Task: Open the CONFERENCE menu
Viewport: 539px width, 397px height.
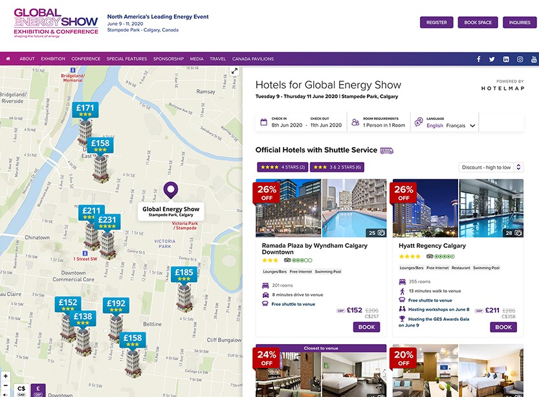Action: click(86, 59)
